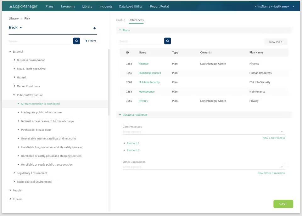Click the LogicManager logo

pyautogui.click(x=23, y=6)
